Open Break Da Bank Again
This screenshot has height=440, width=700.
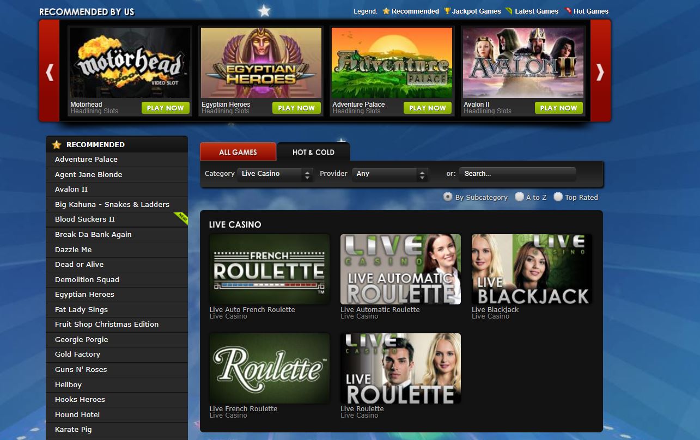pyautogui.click(x=117, y=234)
